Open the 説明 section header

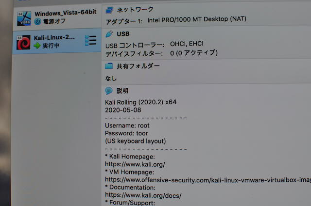[x=122, y=91]
